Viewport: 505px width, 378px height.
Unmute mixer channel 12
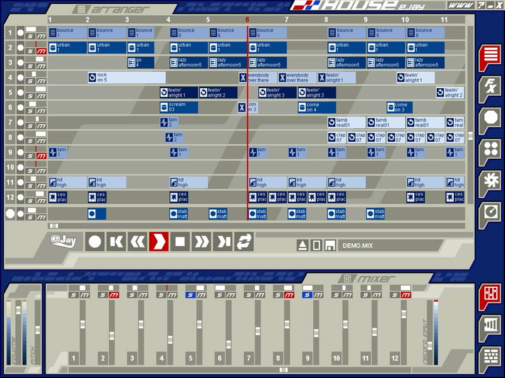coord(405,295)
